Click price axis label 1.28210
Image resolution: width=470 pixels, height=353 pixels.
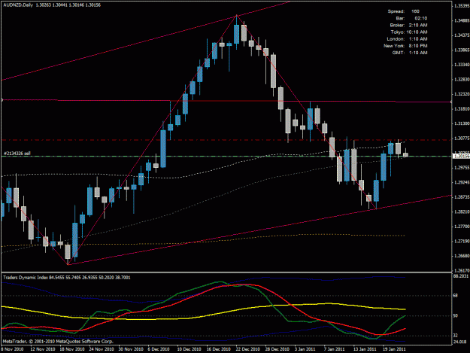pyautogui.click(x=462, y=211)
